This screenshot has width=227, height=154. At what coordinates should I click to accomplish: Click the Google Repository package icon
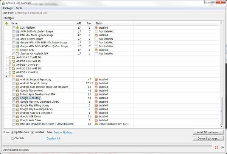(17, 98)
